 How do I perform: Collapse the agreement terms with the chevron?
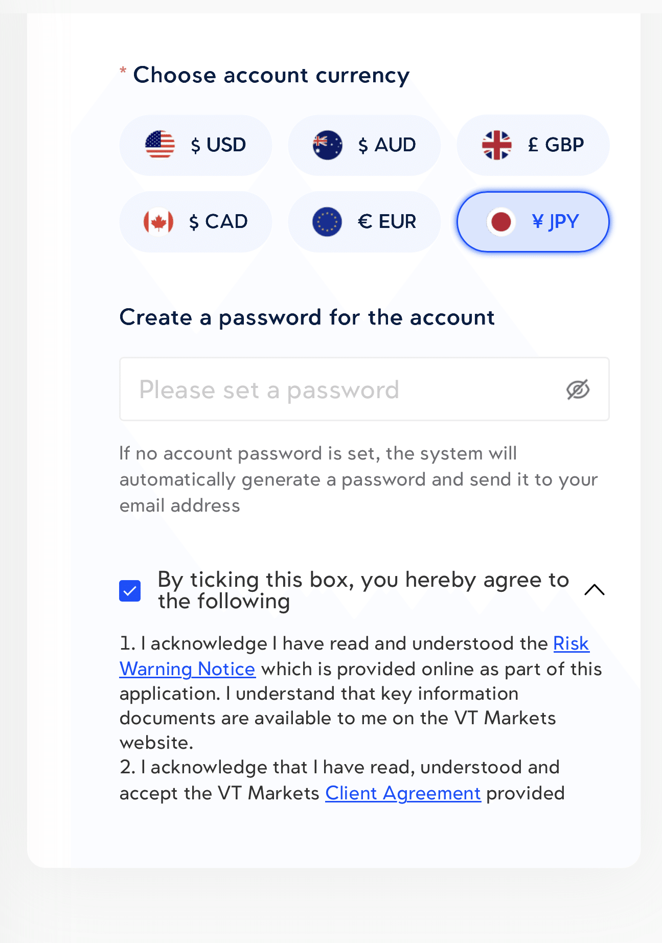(594, 590)
